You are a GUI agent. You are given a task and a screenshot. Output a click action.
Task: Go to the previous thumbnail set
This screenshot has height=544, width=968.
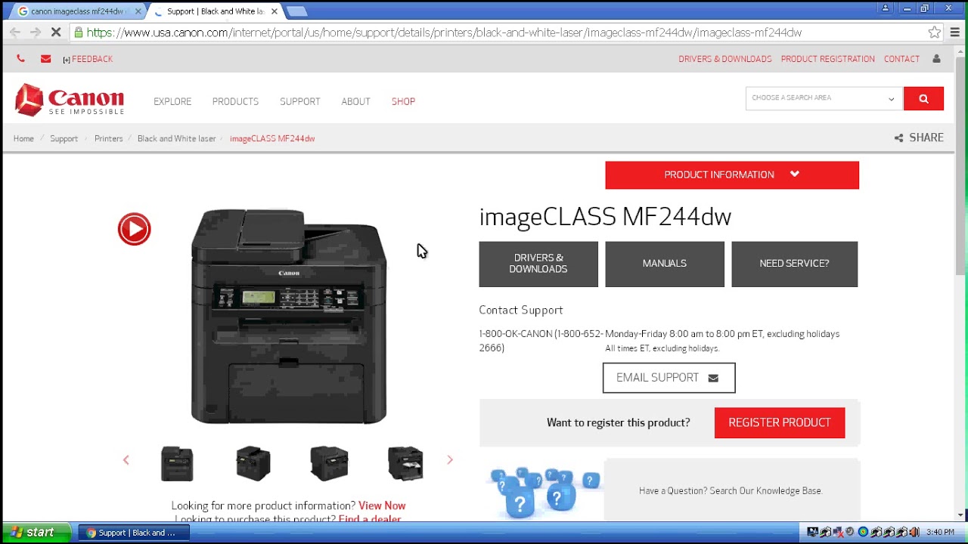click(x=126, y=459)
